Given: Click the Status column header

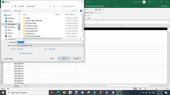Looking at the screenshot, I should 57,15.
